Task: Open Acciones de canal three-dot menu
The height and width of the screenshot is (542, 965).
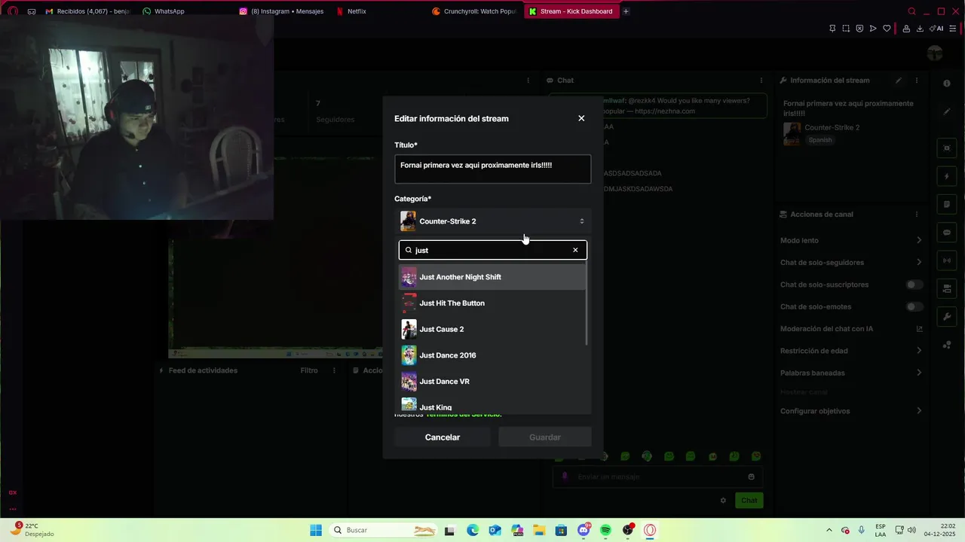Action: click(x=917, y=215)
